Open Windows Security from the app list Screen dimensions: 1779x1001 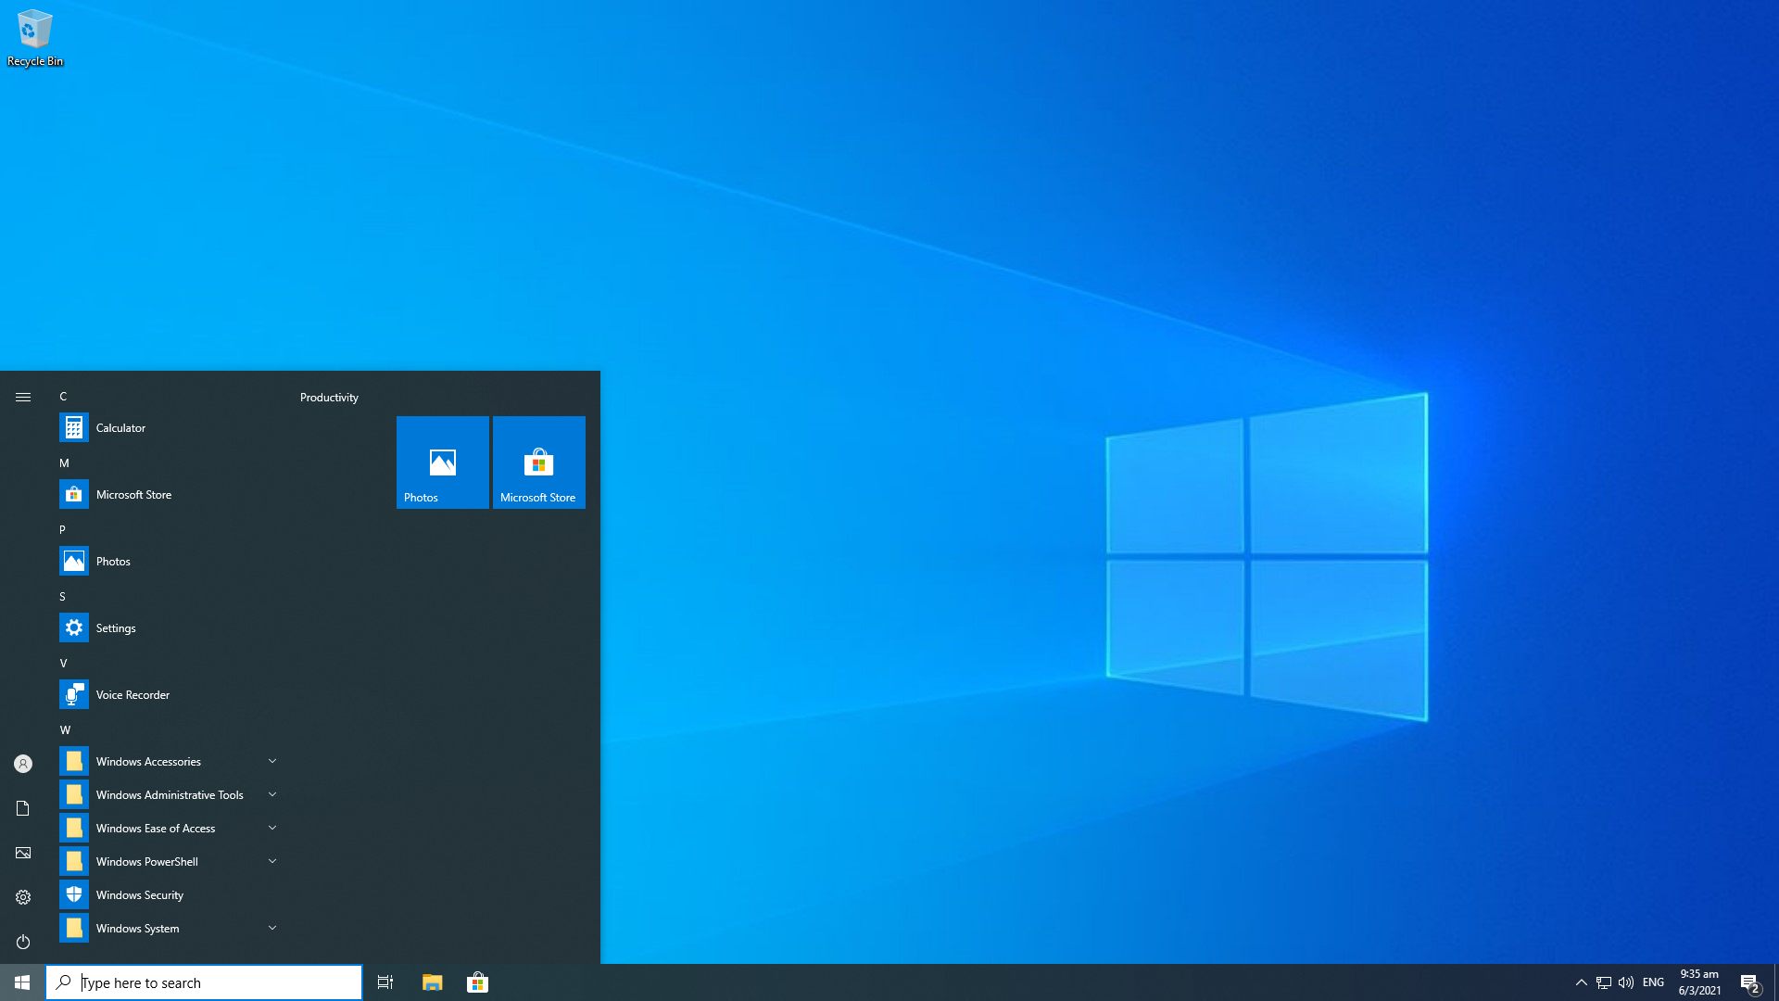139,895
